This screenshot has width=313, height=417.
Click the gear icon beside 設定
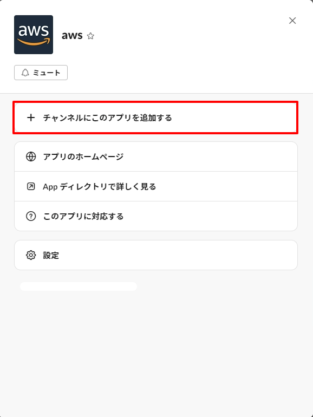click(31, 255)
